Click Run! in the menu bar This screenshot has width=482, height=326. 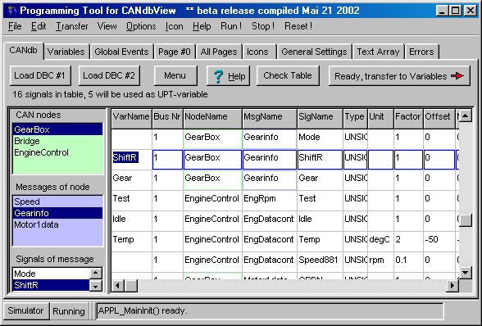point(231,26)
